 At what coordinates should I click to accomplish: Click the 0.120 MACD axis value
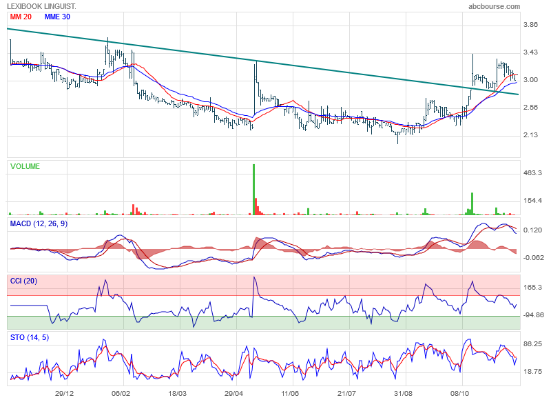[532, 230]
